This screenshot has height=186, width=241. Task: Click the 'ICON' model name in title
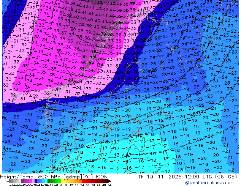[x=101, y=177]
